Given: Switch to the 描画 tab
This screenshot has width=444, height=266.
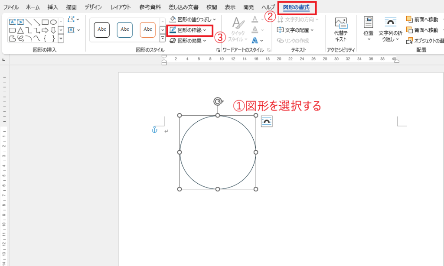Looking at the screenshot, I should point(72,7).
